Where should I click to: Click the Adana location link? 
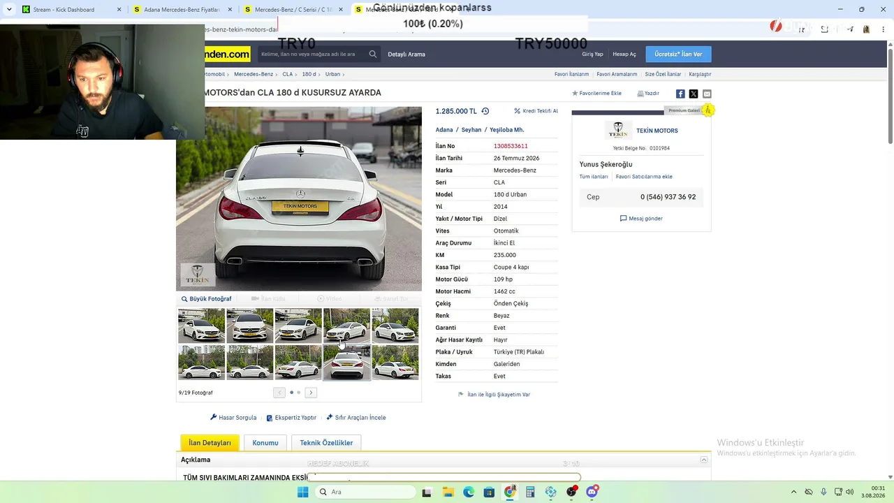[444, 130]
